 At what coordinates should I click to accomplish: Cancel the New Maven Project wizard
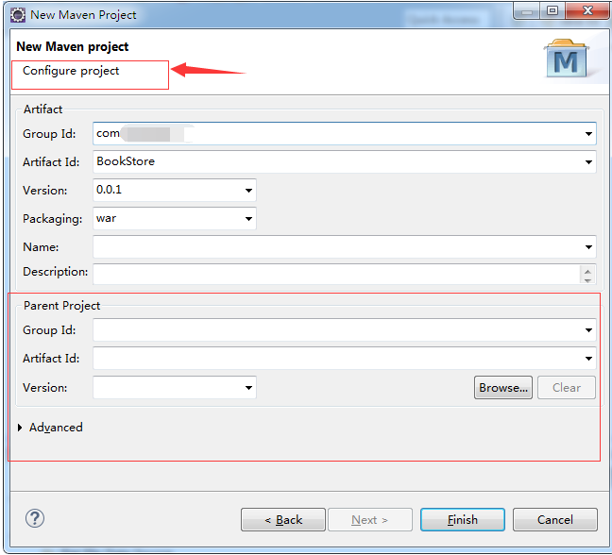pyautogui.click(x=555, y=519)
